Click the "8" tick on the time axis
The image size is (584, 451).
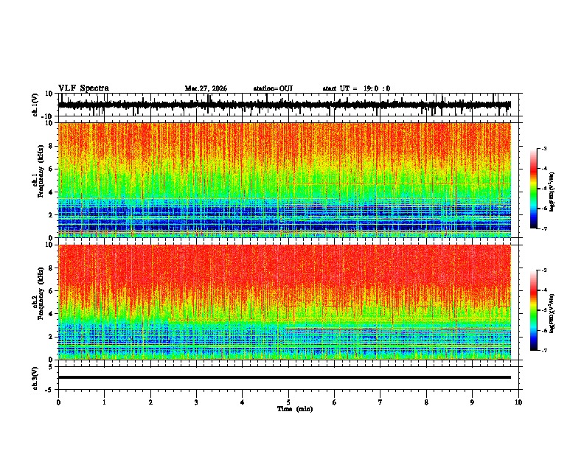click(426, 402)
